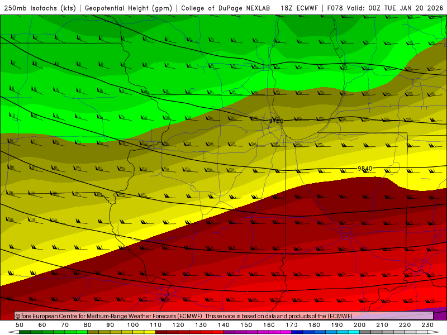Click the ECMWF copyright notice banner
The height and width of the screenshot is (335, 447).
(x=224, y=316)
